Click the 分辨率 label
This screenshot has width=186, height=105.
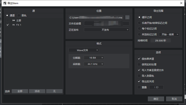(77, 58)
